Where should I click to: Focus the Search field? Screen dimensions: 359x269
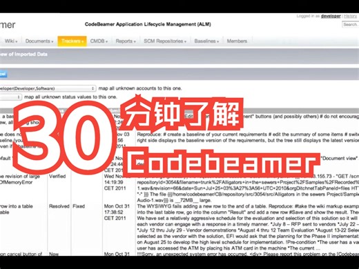[351, 25]
